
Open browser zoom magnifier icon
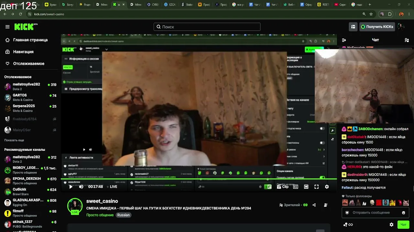pyautogui.click(x=364, y=14)
